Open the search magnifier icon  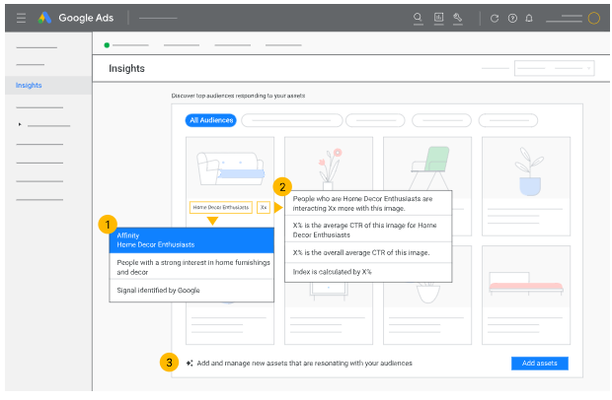pos(417,18)
